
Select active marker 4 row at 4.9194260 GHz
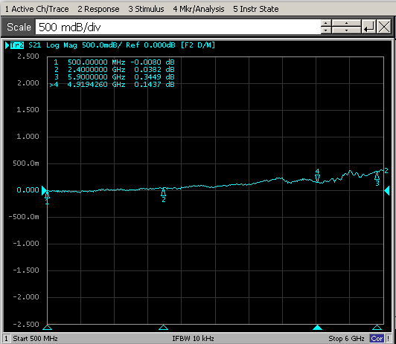pos(112,85)
